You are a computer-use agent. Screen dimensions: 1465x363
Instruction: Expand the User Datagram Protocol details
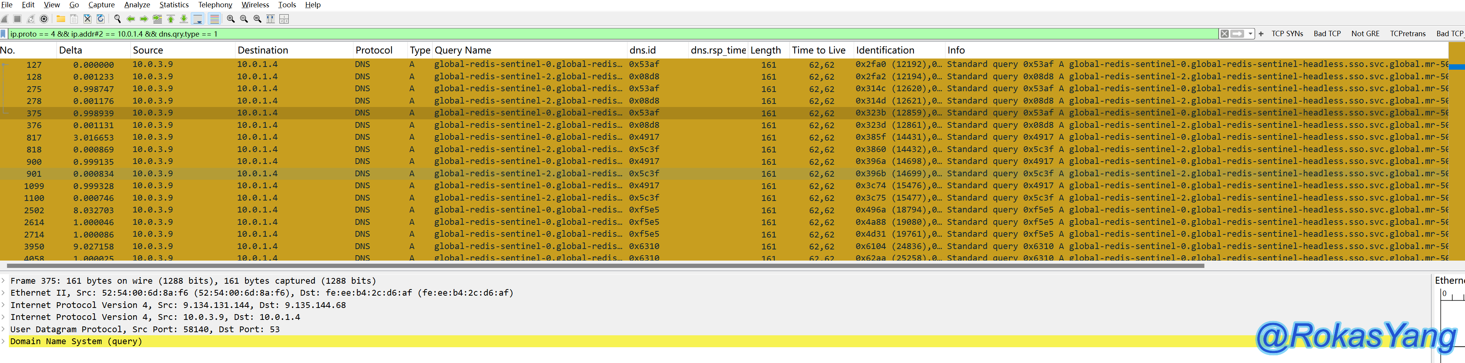pos(3,330)
